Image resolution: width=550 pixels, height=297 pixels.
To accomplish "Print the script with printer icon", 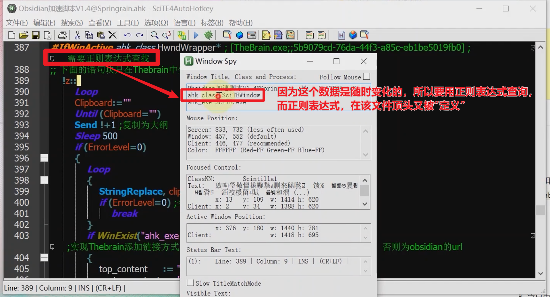I will pos(62,35).
